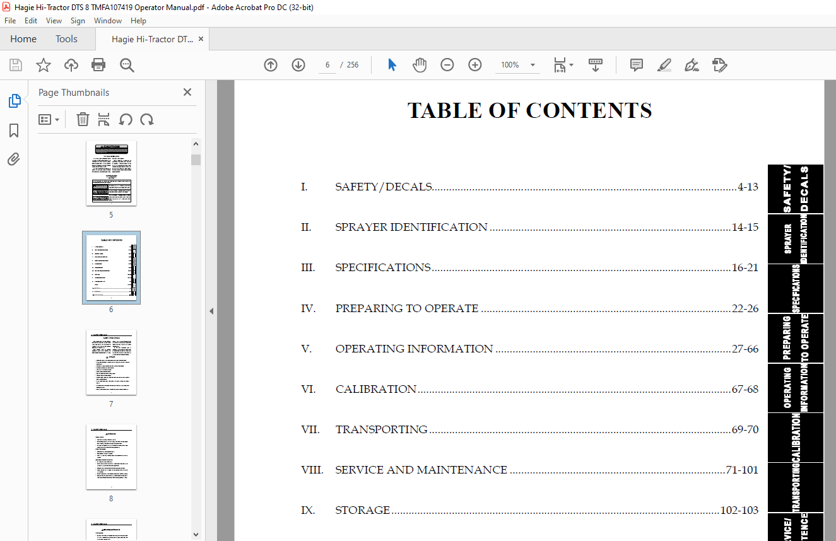Open the sign document pen tool
Image resolution: width=836 pixels, height=541 pixels.
point(692,65)
